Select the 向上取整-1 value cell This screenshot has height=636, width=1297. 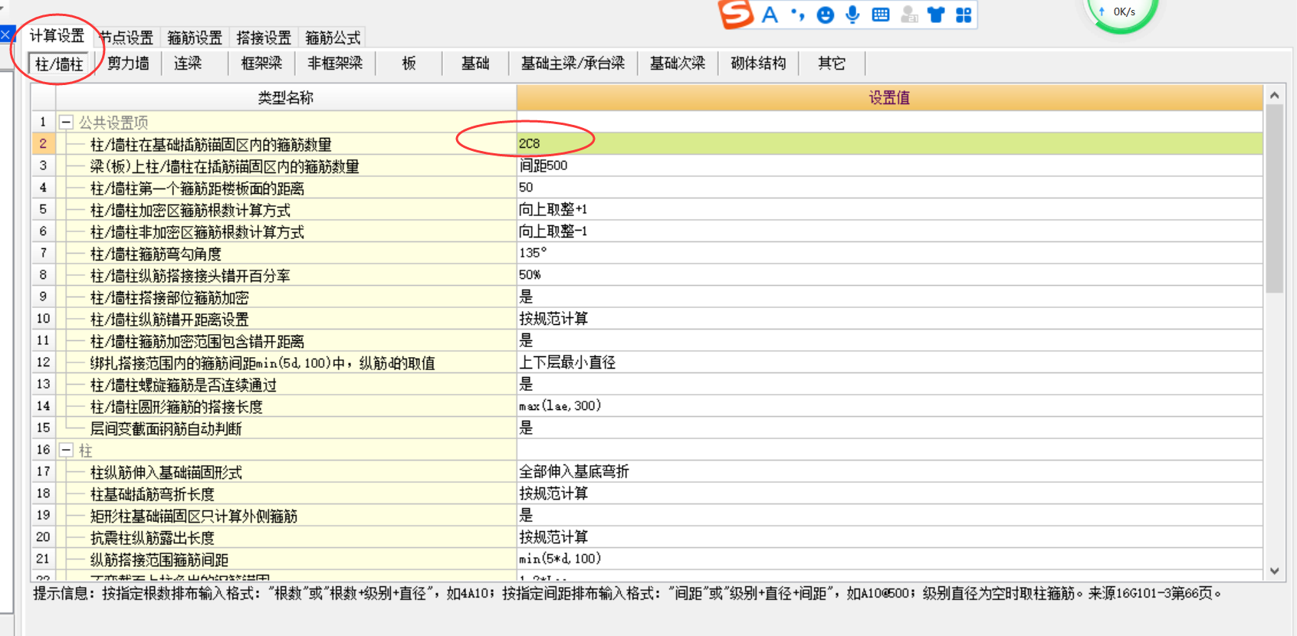[x=889, y=231]
